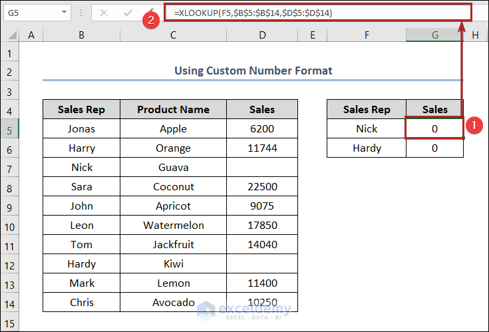The width and height of the screenshot is (489, 332).
Task: Select the cell with sales value 6200
Action: pyautogui.click(x=262, y=128)
